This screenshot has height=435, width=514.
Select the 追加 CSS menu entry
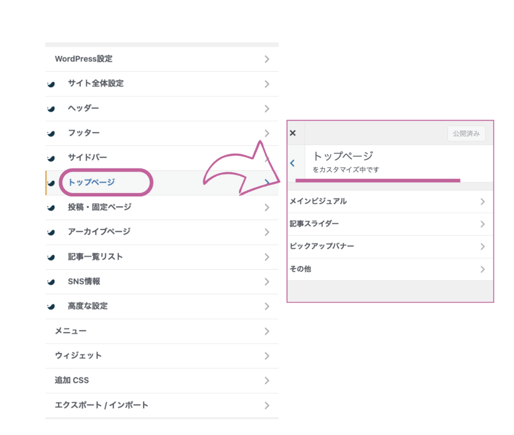[x=72, y=380]
